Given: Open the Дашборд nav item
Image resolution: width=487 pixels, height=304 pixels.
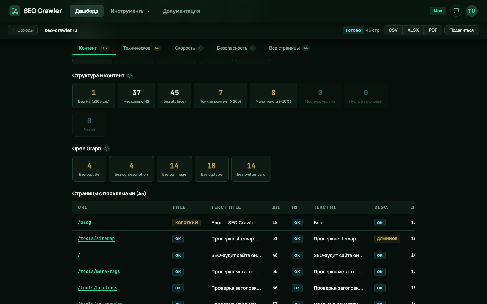Looking at the screenshot, I should [x=87, y=11].
